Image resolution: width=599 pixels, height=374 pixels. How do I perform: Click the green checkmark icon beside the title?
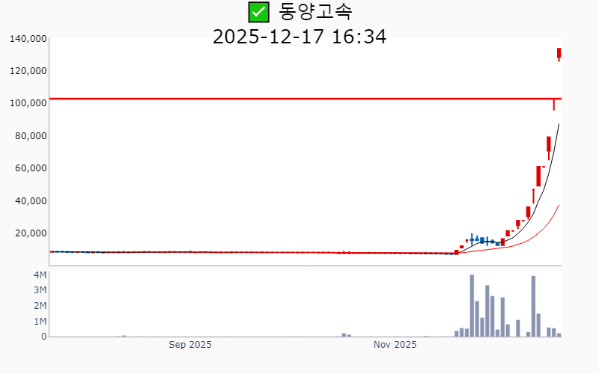[258, 12]
